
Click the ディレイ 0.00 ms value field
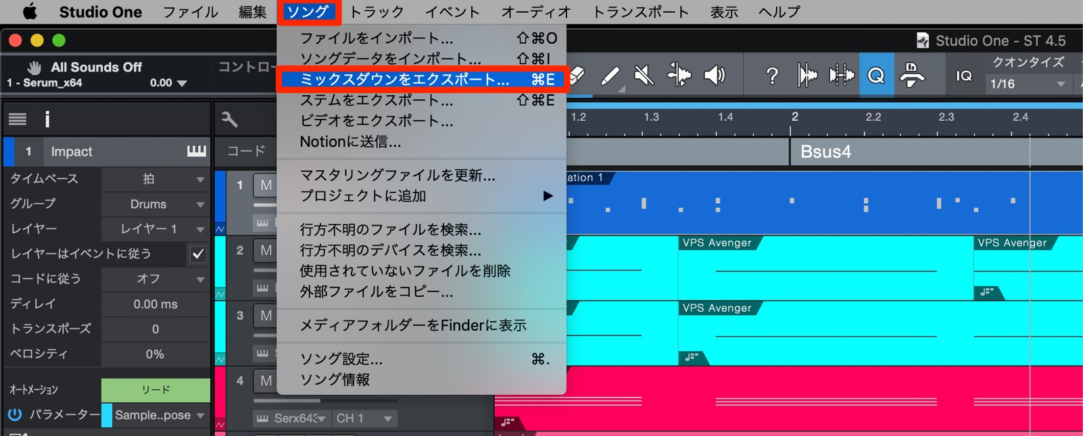pyautogui.click(x=155, y=304)
